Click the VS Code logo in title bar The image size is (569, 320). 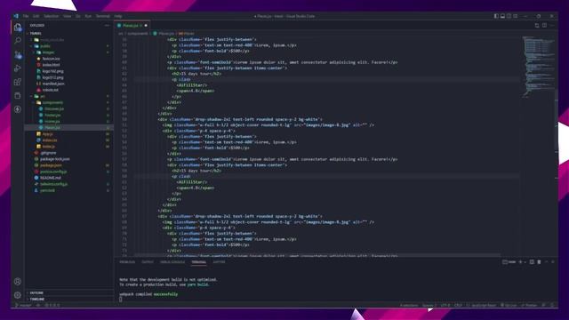(16, 16)
